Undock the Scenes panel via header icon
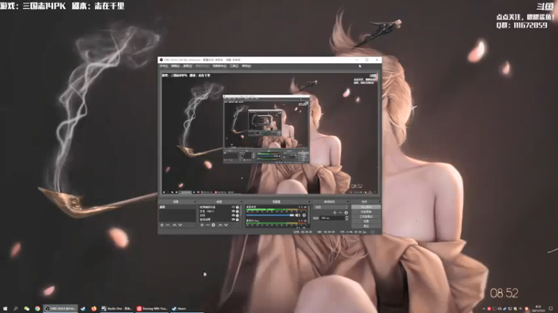The image size is (558, 313). point(195,202)
